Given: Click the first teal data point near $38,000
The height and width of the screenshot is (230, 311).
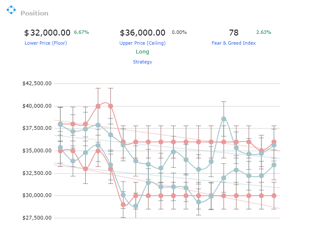Looking at the screenshot, I should [60, 124].
